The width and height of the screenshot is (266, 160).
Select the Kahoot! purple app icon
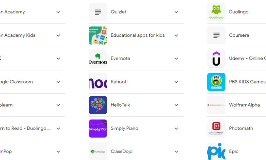click(98, 82)
